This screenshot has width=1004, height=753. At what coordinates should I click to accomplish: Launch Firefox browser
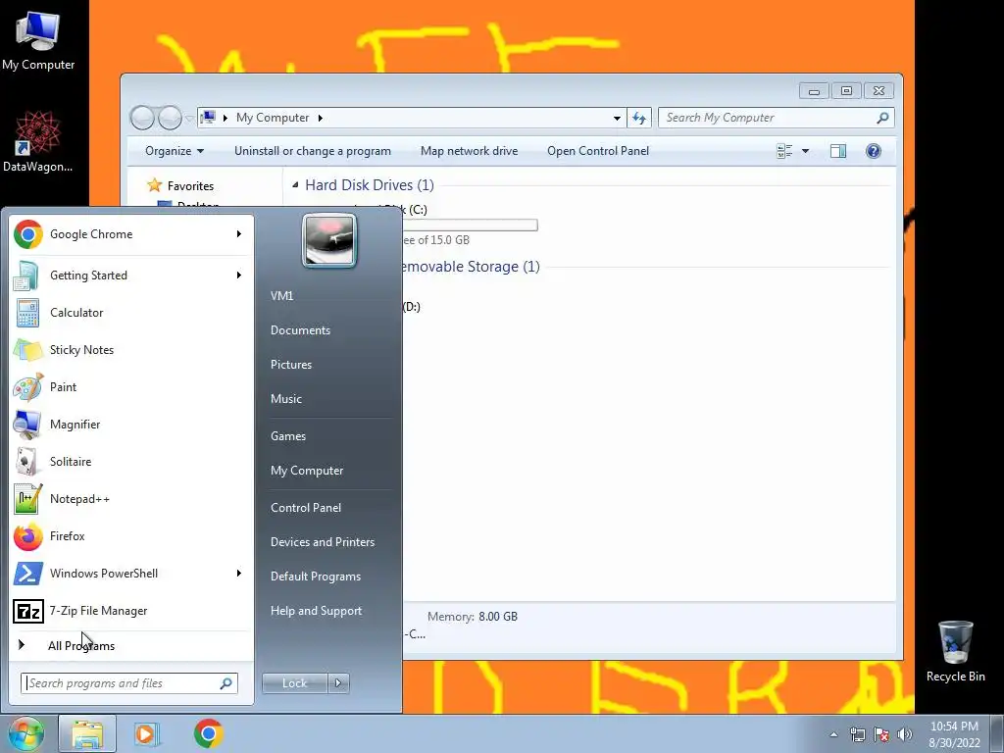point(130,536)
